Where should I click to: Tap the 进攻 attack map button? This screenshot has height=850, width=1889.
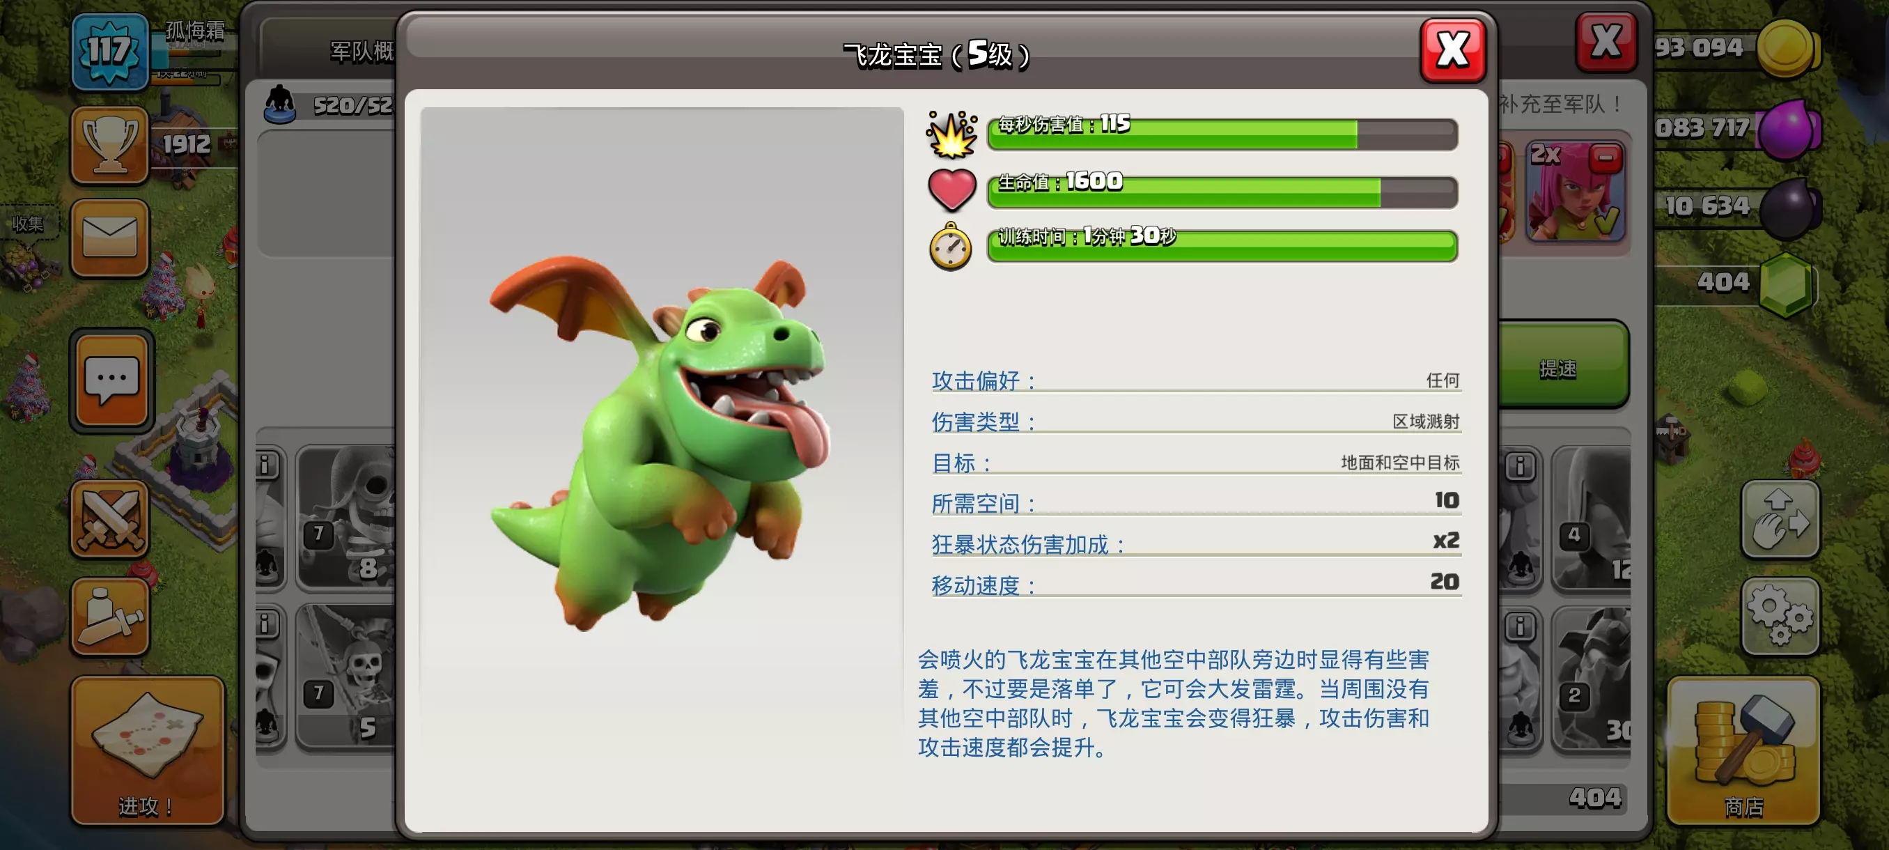tap(148, 751)
